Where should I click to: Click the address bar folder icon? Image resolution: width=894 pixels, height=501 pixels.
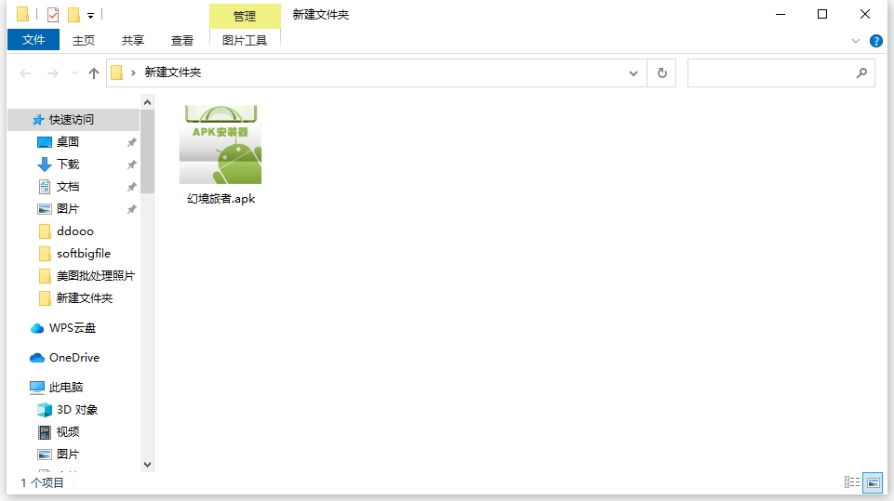tap(117, 73)
